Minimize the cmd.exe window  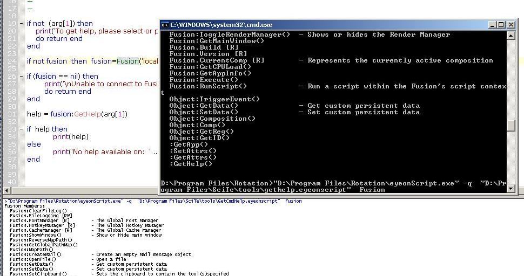click(492, 25)
